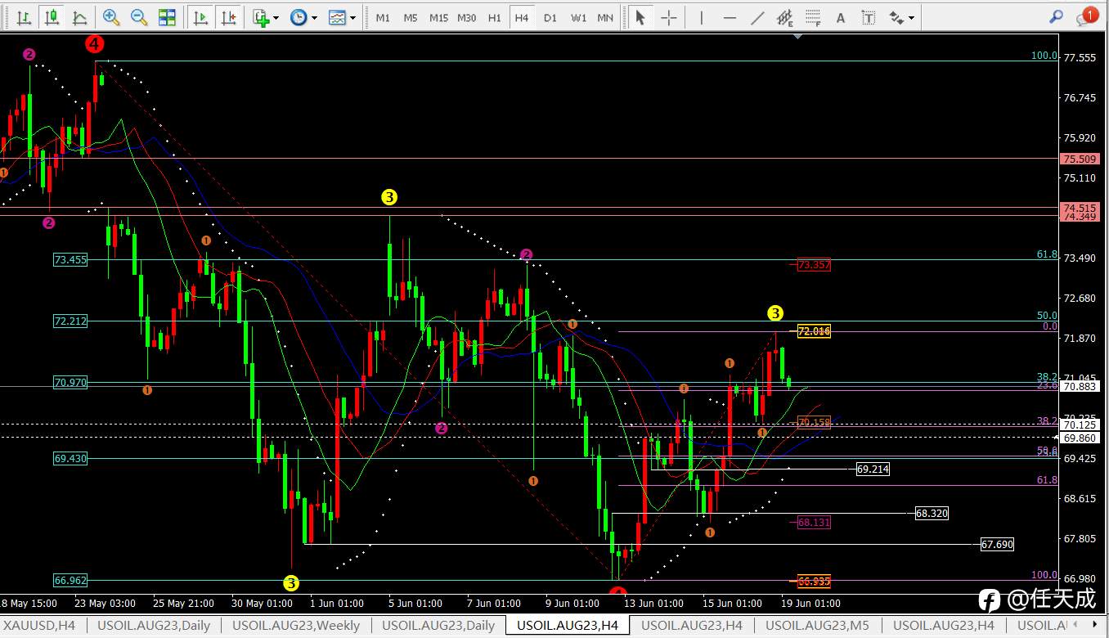Toggle chart auto scroll

200,17
